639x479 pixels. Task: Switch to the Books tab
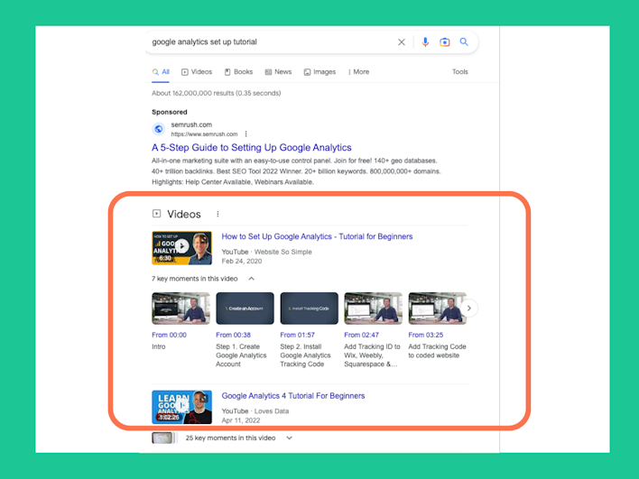pos(239,72)
